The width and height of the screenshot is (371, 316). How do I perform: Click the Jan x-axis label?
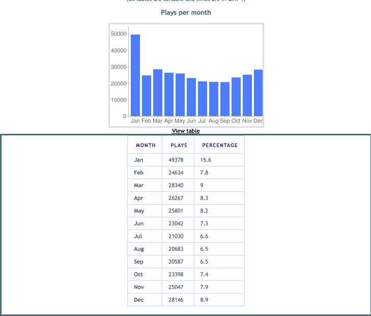coord(135,121)
